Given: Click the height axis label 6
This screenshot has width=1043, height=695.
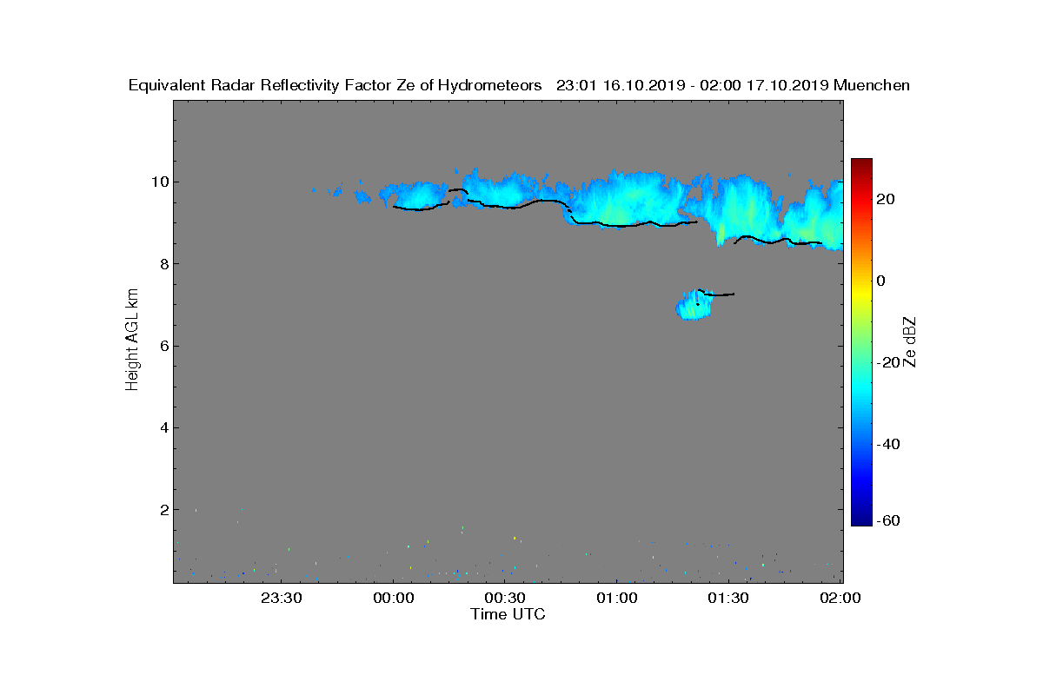Looking at the screenshot, I should click(x=164, y=346).
